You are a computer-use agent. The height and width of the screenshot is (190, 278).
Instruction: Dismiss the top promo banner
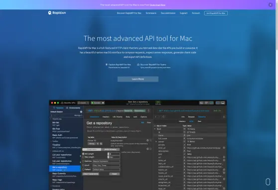pyautogui.click(x=271, y=5)
